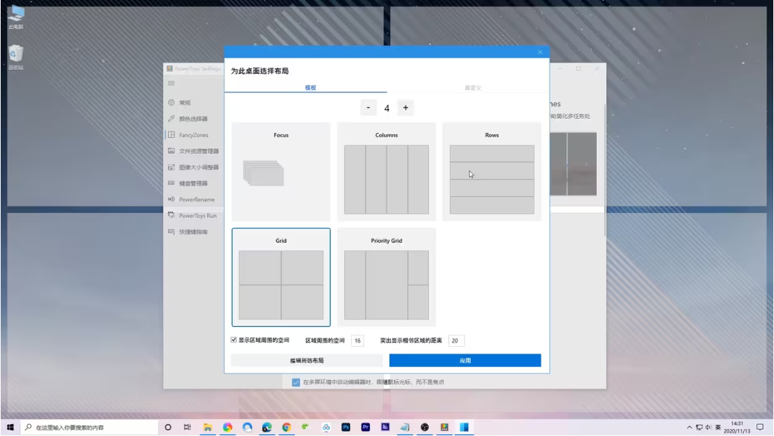Toggle multi-monitor mouse cursor checkbox in settings
Image resolution: width=774 pixels, height=436 pixels.
[296, 382]
